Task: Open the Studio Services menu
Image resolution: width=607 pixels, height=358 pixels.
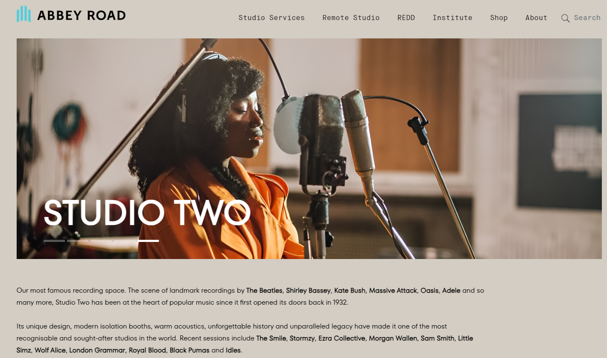Action: (271, 17)
